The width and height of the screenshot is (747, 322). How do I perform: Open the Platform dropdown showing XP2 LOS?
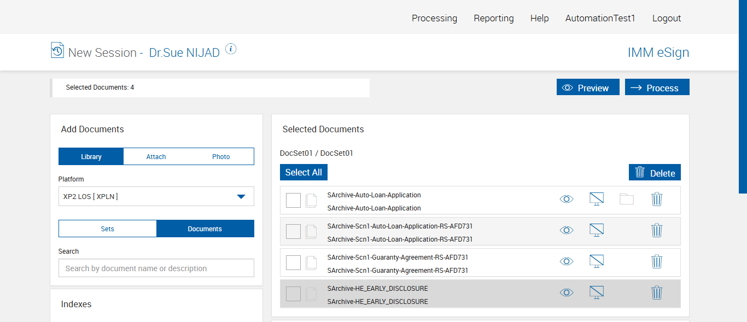point(156,197)
